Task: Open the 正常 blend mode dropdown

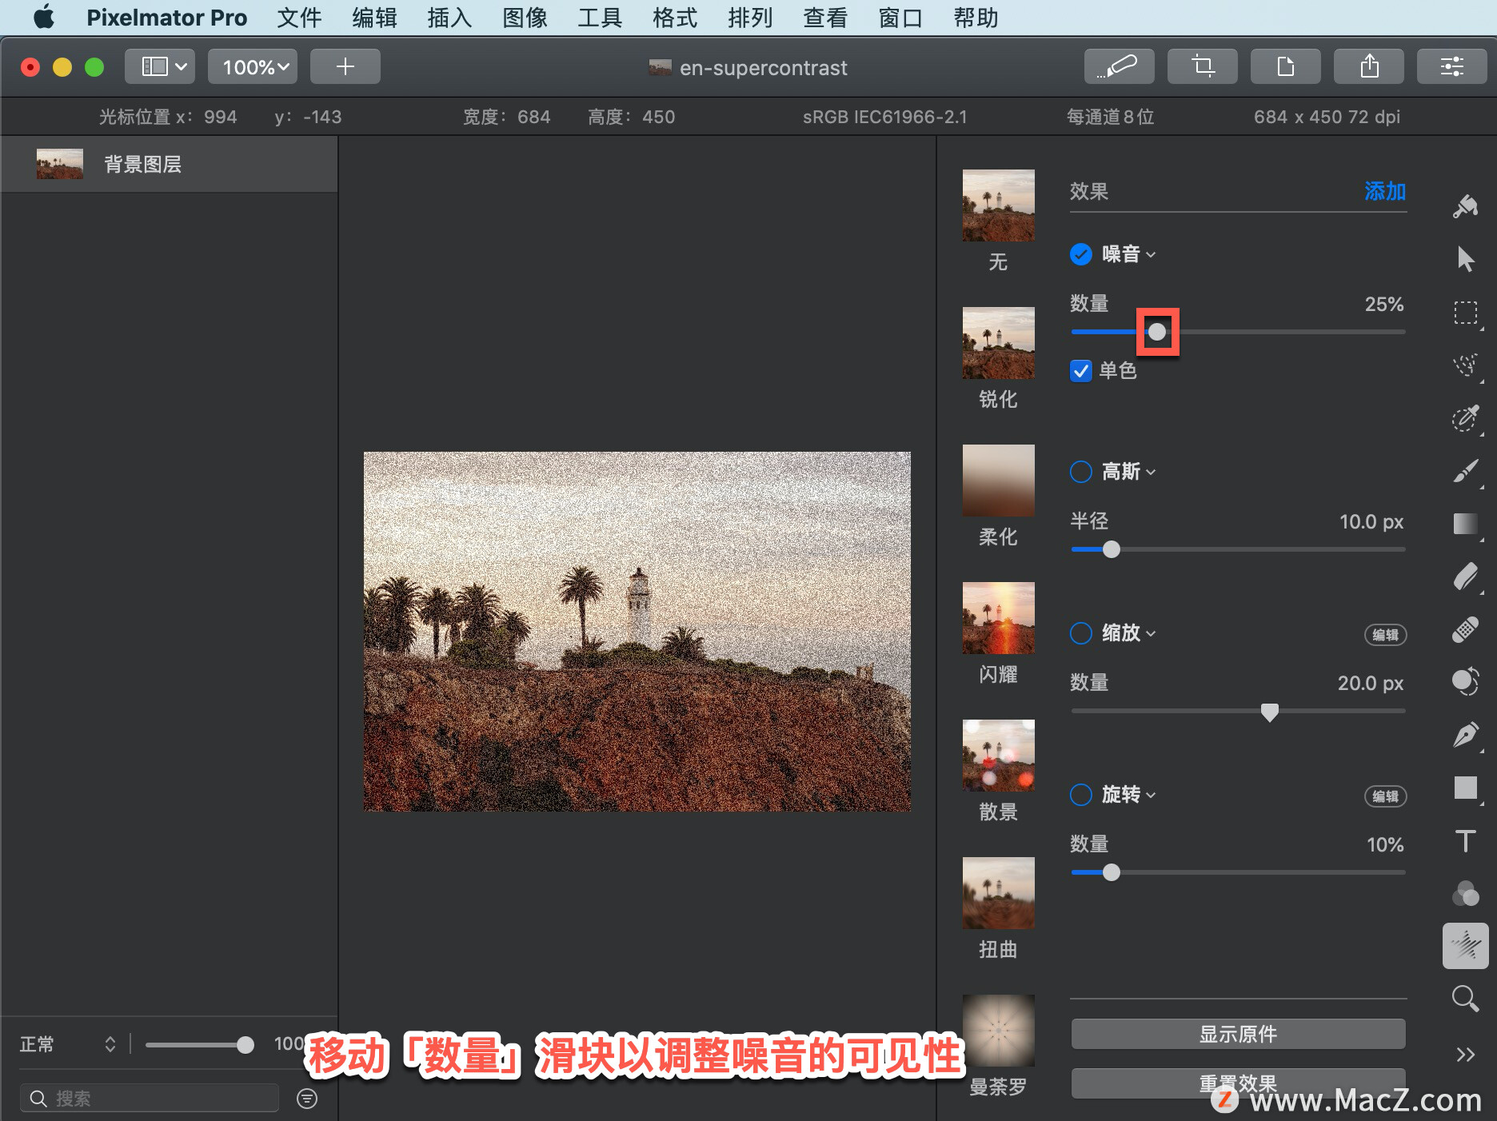Action: (69, 1044)
